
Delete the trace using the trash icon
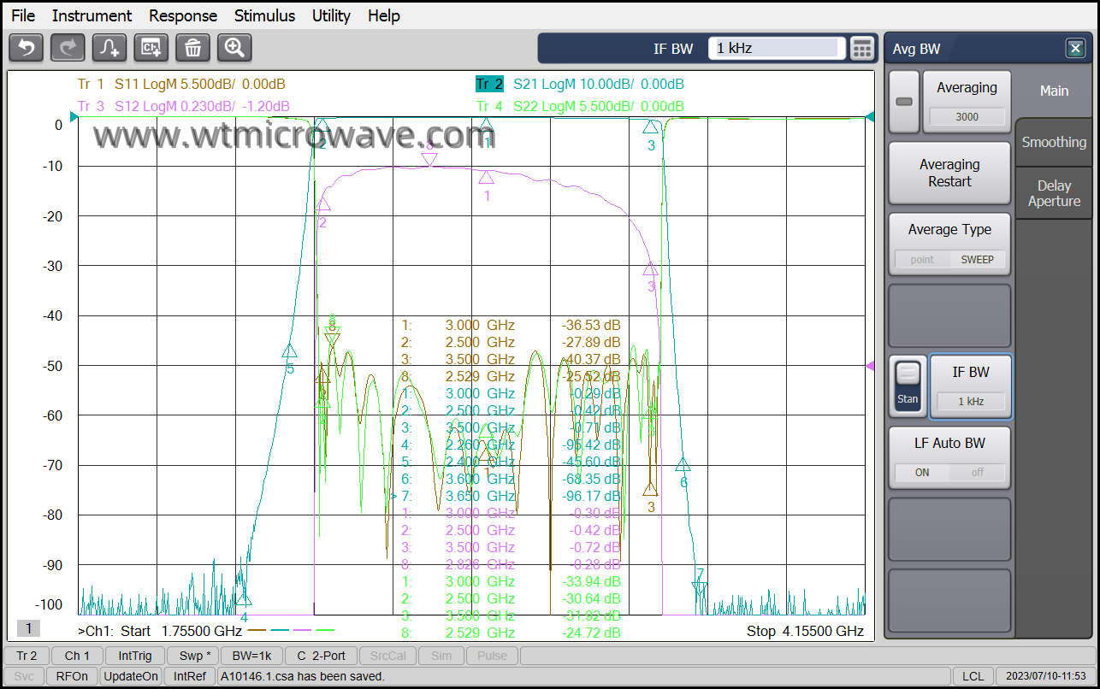192,48
